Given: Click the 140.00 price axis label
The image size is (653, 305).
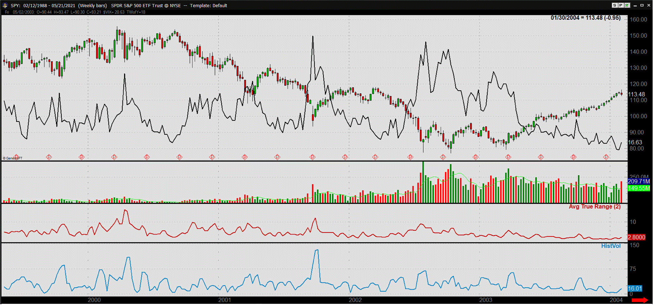Looking at the screenshot, I should [x=638, y=52].
